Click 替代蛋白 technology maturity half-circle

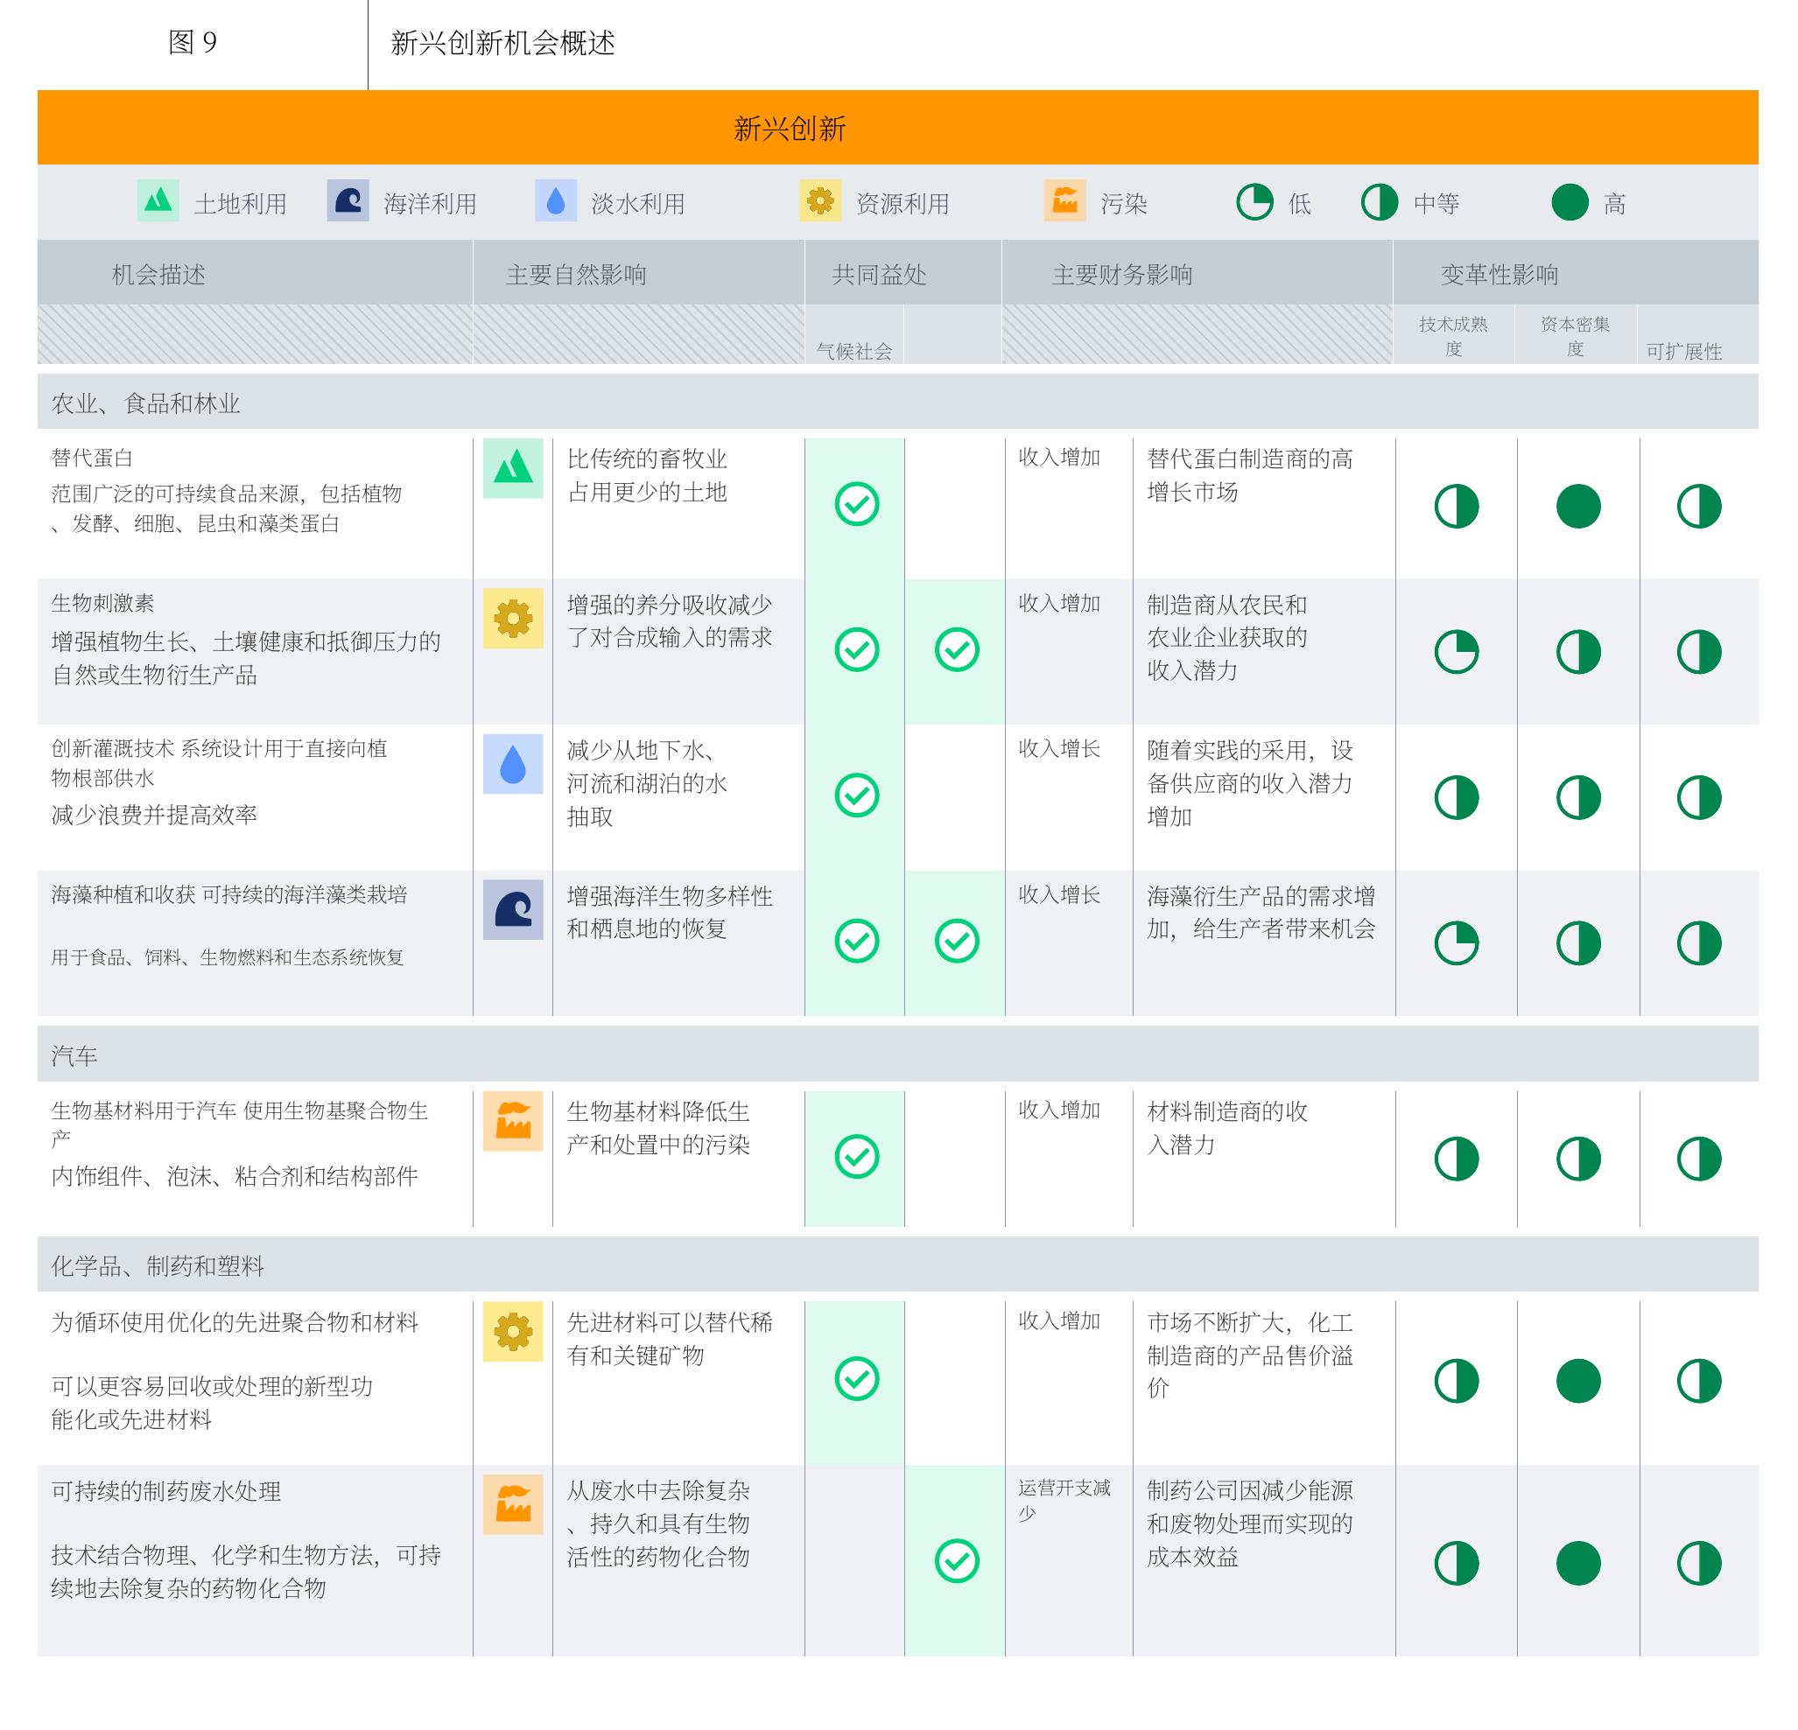coord(1456,506)
